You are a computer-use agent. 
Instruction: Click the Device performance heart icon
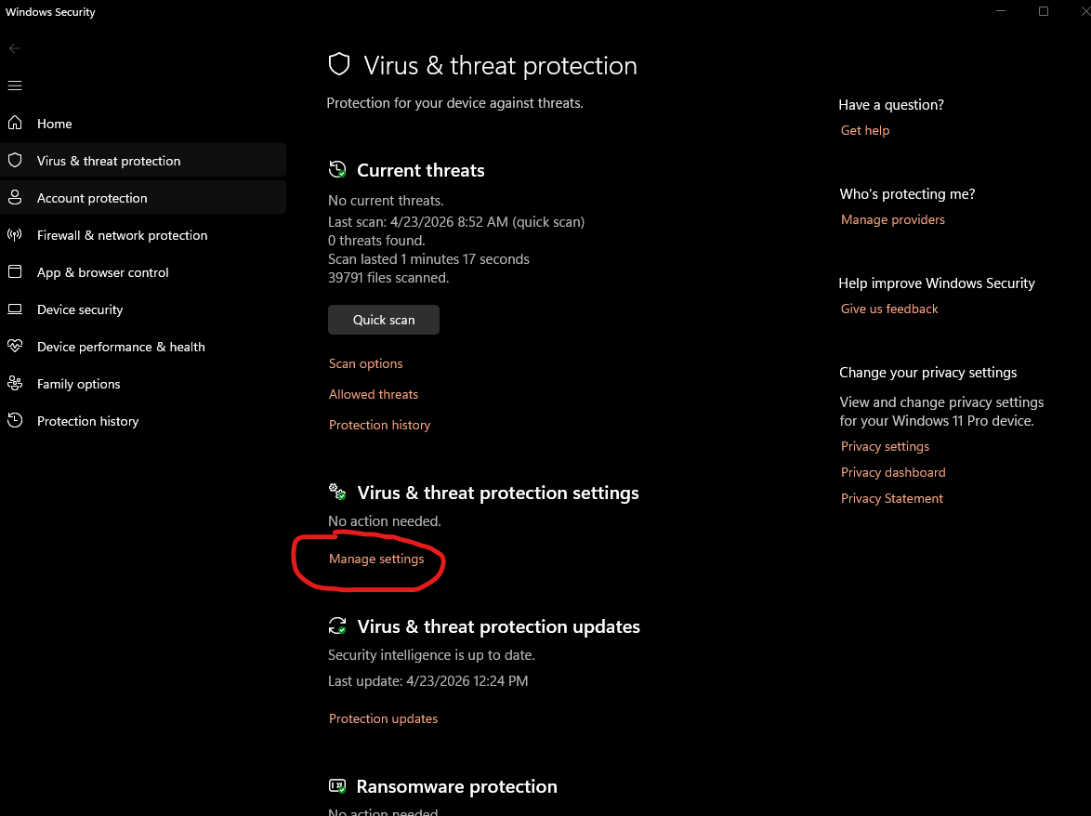pyautogui.click(x=15, y=347)
